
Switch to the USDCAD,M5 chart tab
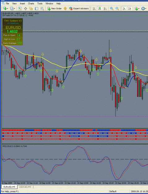25,187
